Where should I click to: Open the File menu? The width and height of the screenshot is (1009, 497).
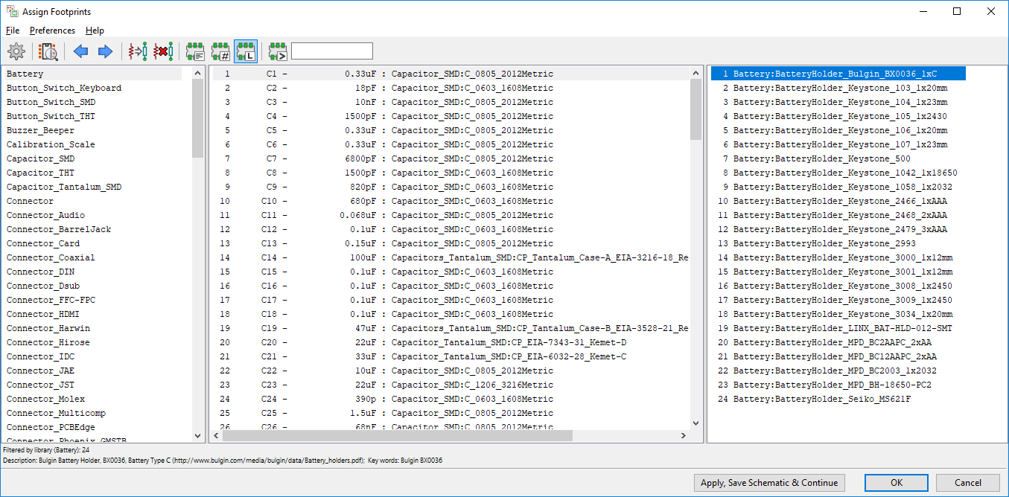[13, 31]
